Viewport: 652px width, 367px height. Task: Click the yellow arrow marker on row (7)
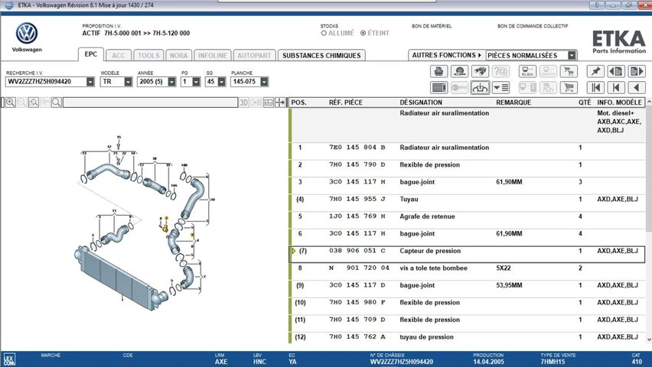click(294, 251)
